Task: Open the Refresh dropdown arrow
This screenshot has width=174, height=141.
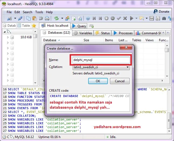Action: [x=62, y=18]
